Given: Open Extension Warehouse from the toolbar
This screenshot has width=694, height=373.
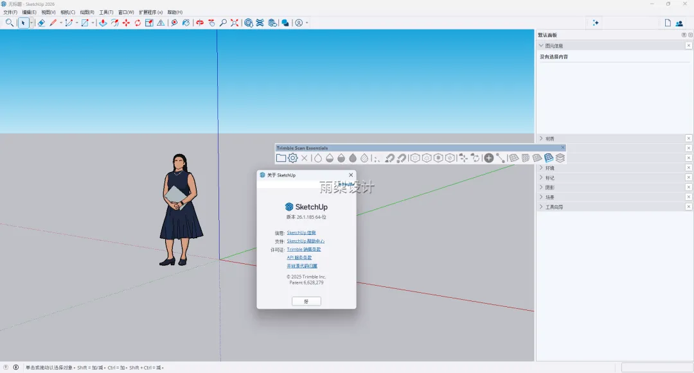Looking at the screenshot, I should pyautogui.click(x=260, y=22).
